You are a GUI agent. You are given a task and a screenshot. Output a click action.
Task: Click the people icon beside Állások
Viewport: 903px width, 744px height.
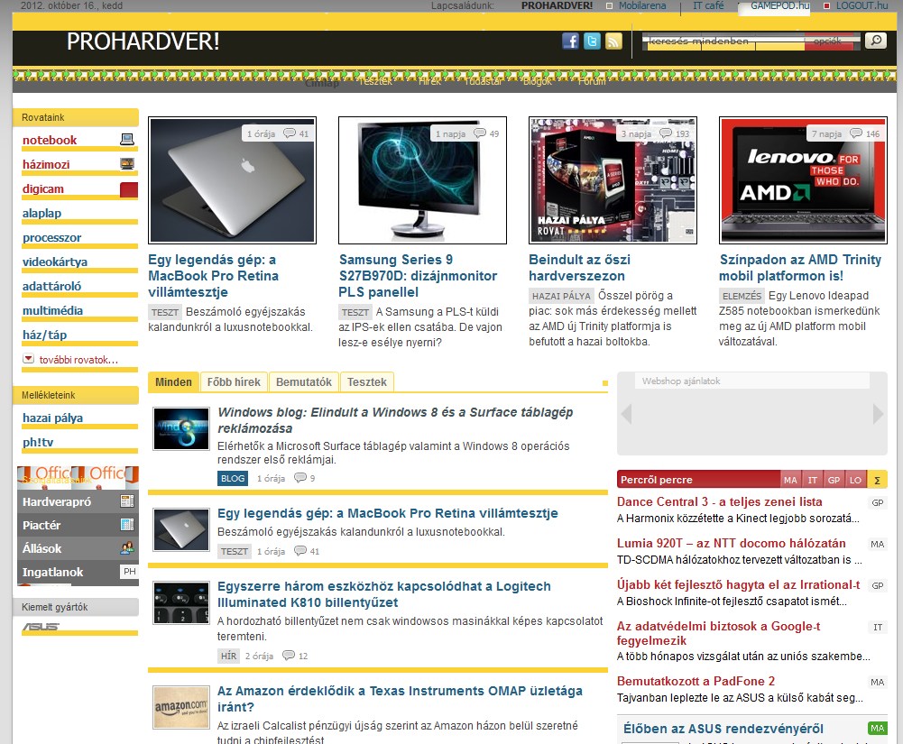pyautogui.click(x=127, y=548)
